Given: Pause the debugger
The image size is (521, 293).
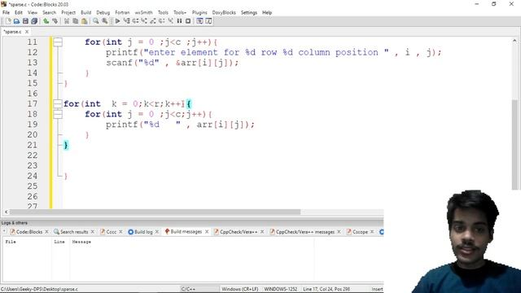Looking at the screenshot, I should (x=179, y=21).
